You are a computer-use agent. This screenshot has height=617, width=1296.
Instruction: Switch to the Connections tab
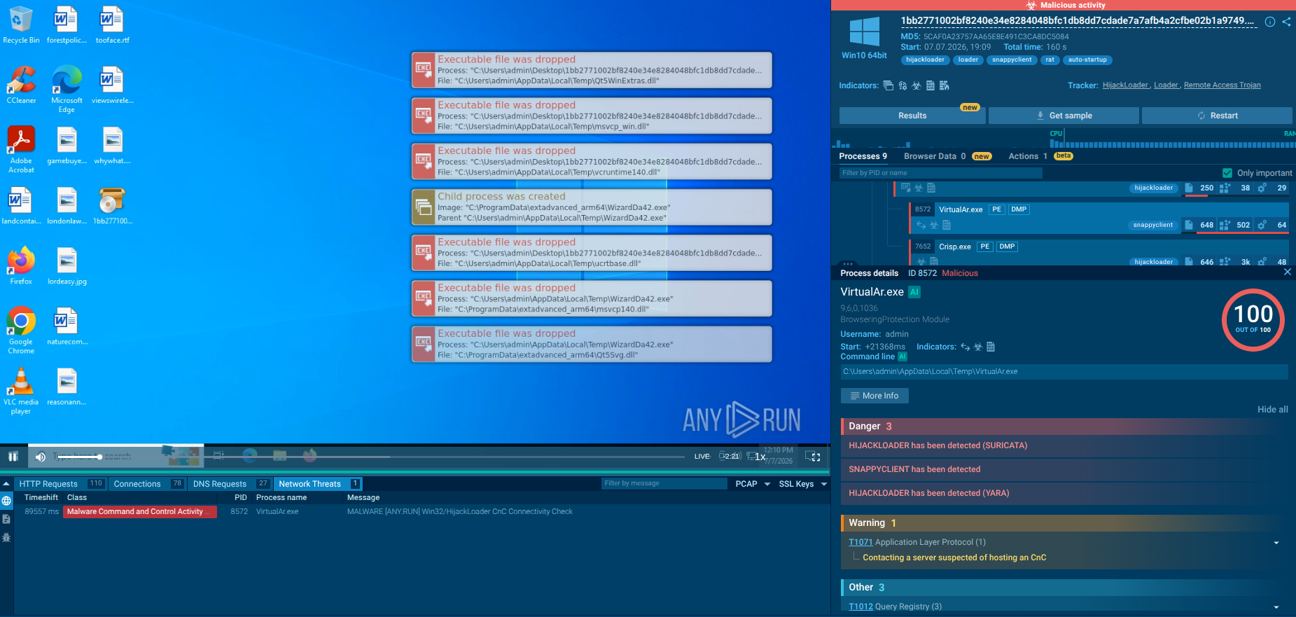click(x=148, y=484)
